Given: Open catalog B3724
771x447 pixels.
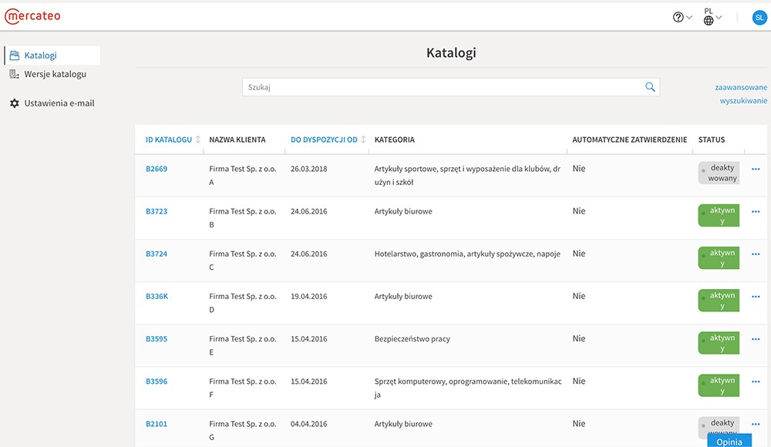Looking at the screenshot, I should (157, 254).
